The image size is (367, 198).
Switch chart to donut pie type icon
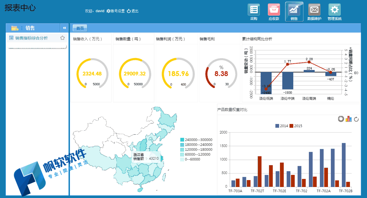[x=341, y=119]
